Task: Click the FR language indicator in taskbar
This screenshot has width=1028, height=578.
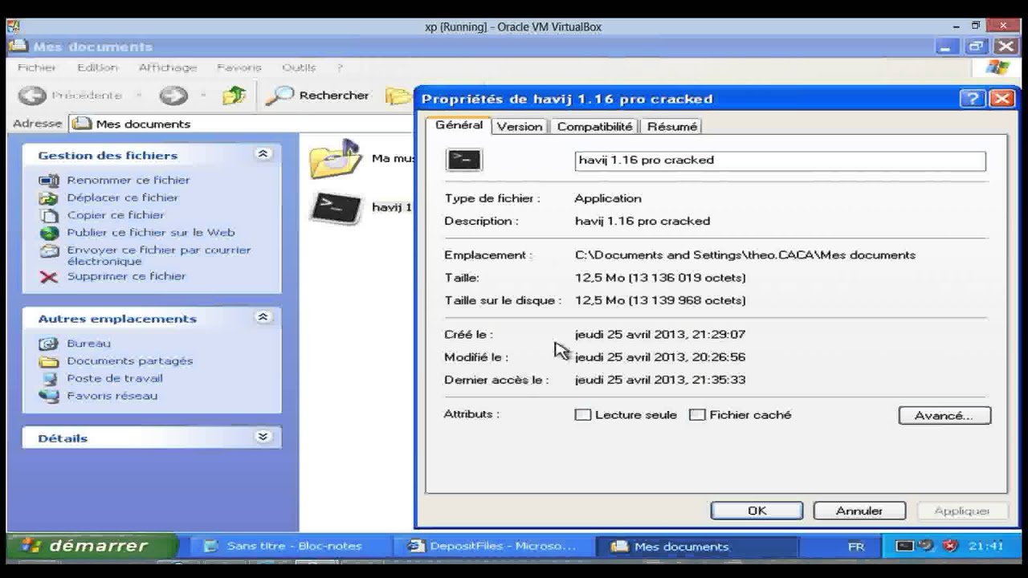Action: click(856, 547)
